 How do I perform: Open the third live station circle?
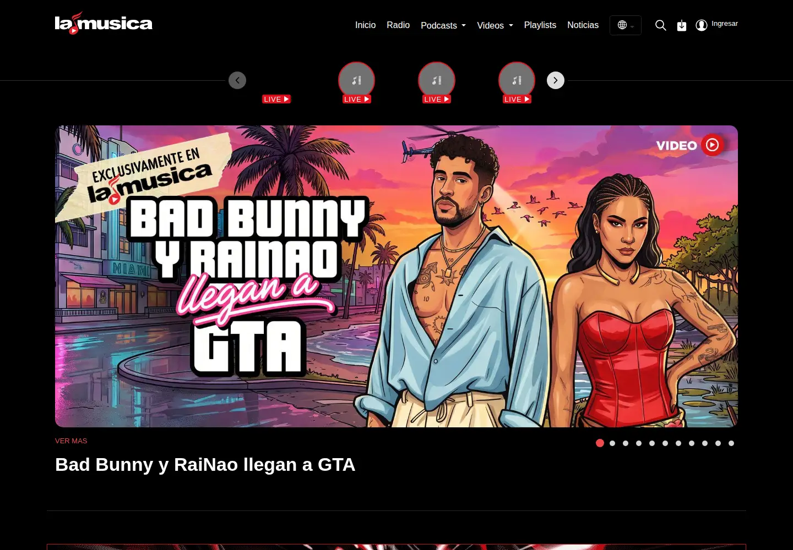tap(437, 80)
